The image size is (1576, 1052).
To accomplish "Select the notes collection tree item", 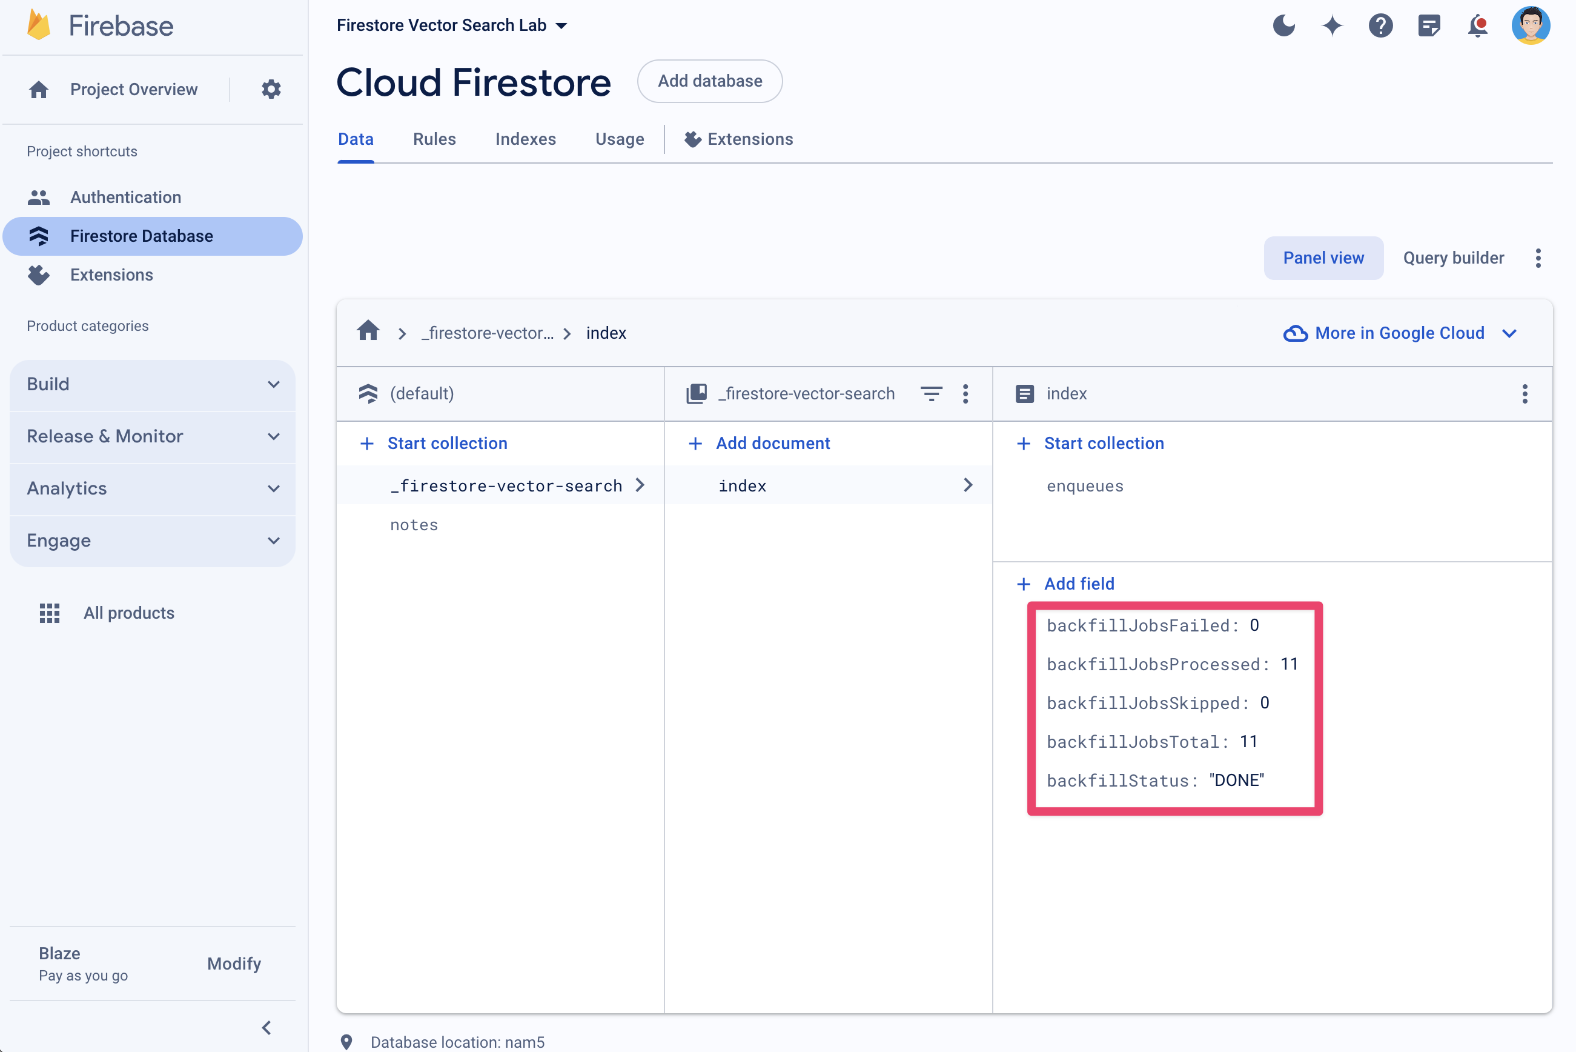I will point(414,522).
